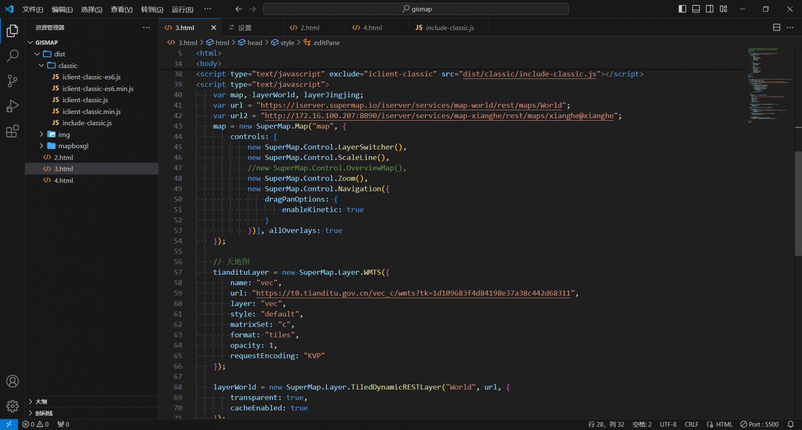Open notifications bell in status bar

point(791,425)
